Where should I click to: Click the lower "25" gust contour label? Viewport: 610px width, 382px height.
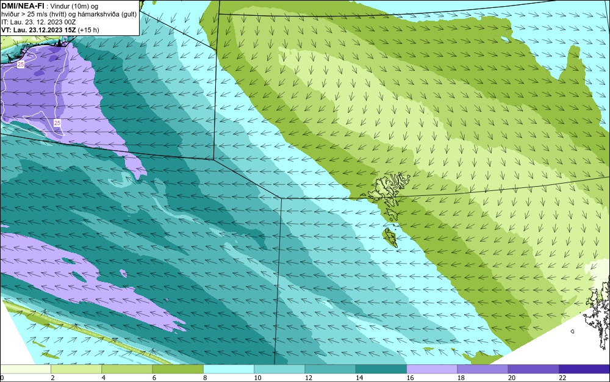(x=57, y=123)
